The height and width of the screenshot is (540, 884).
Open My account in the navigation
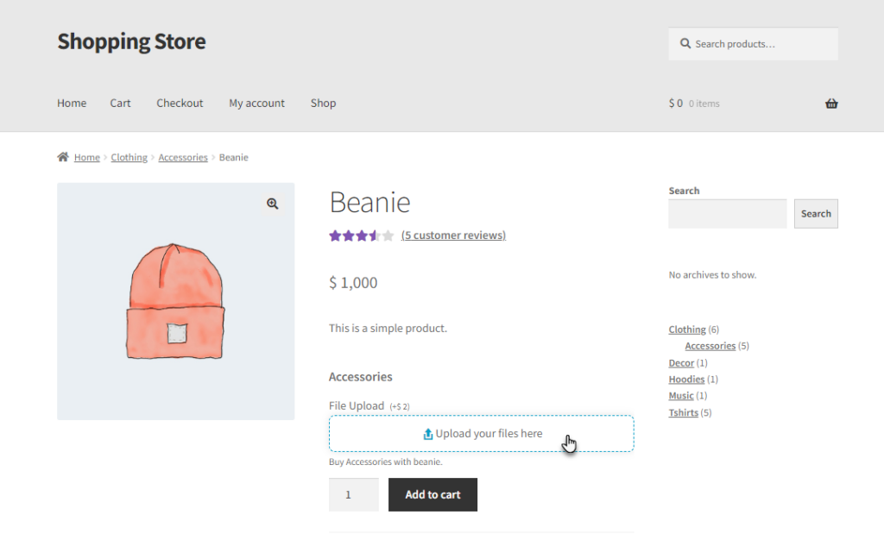click(x=256, y=103)
